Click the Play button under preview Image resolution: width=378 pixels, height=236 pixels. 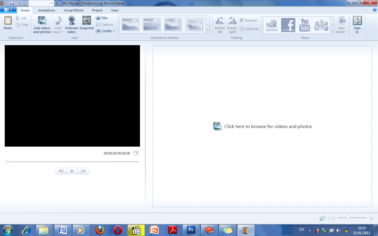[72, 171]
